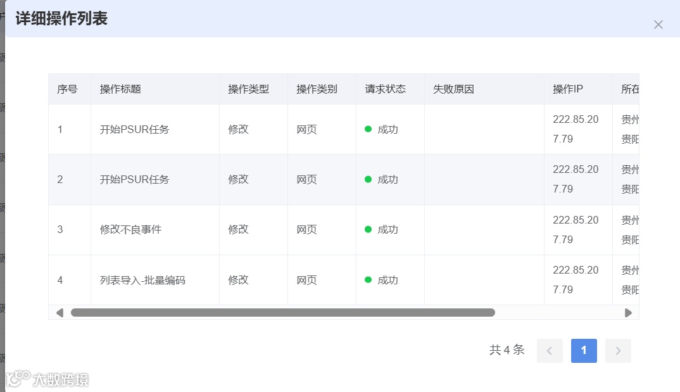Click the previous page arrow
This screenshot has width=680, height=392.
click(550, 351)
